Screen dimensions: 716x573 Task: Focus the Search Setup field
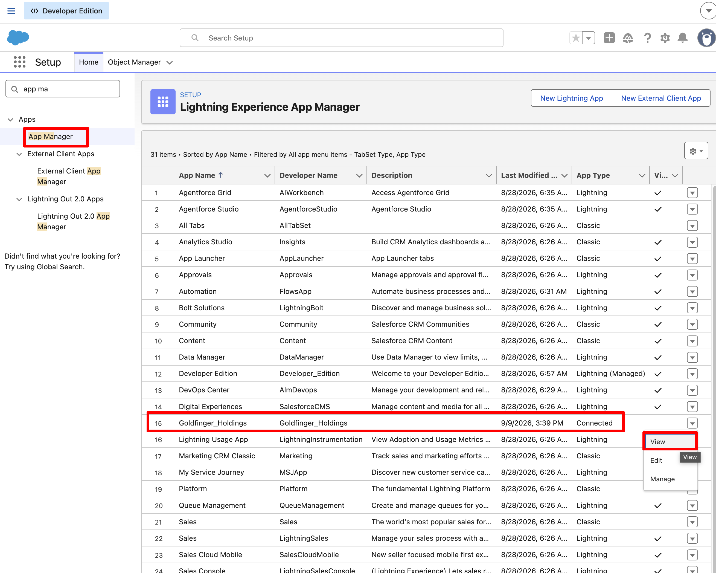(341, 38)
